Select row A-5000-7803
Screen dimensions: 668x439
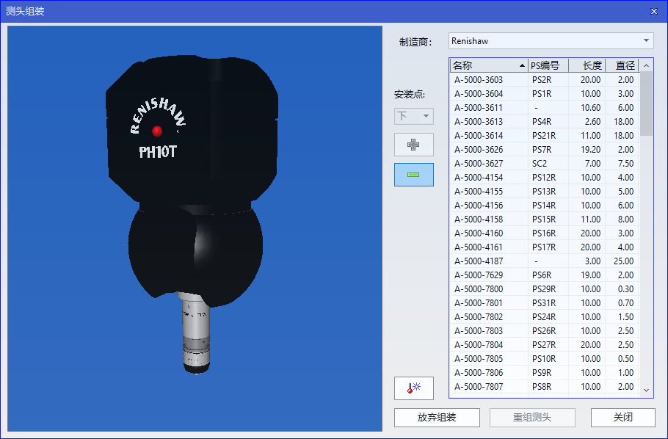[545, 331]
